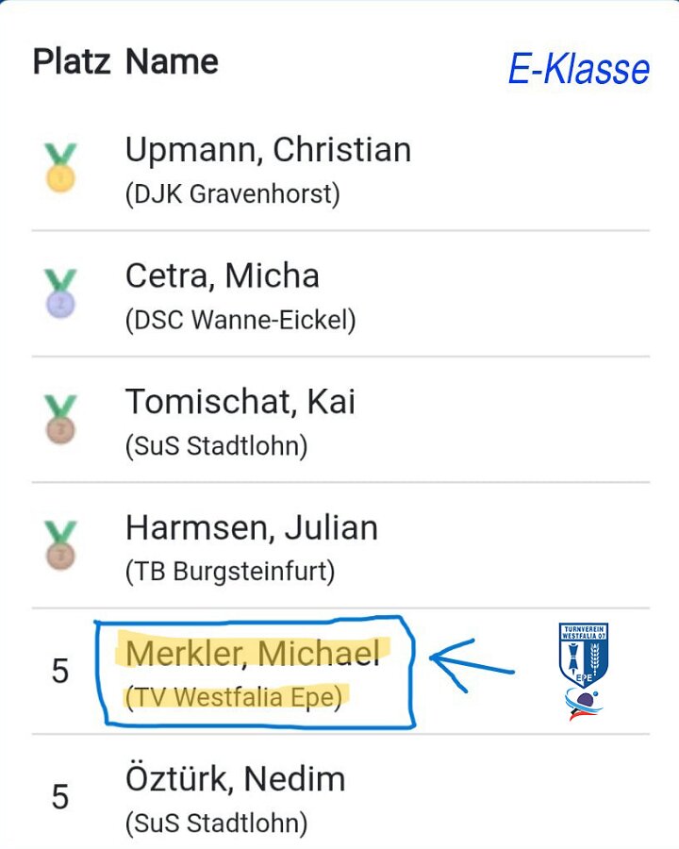Click the hand-drawn blue arrow

click(x=472, y=665)
